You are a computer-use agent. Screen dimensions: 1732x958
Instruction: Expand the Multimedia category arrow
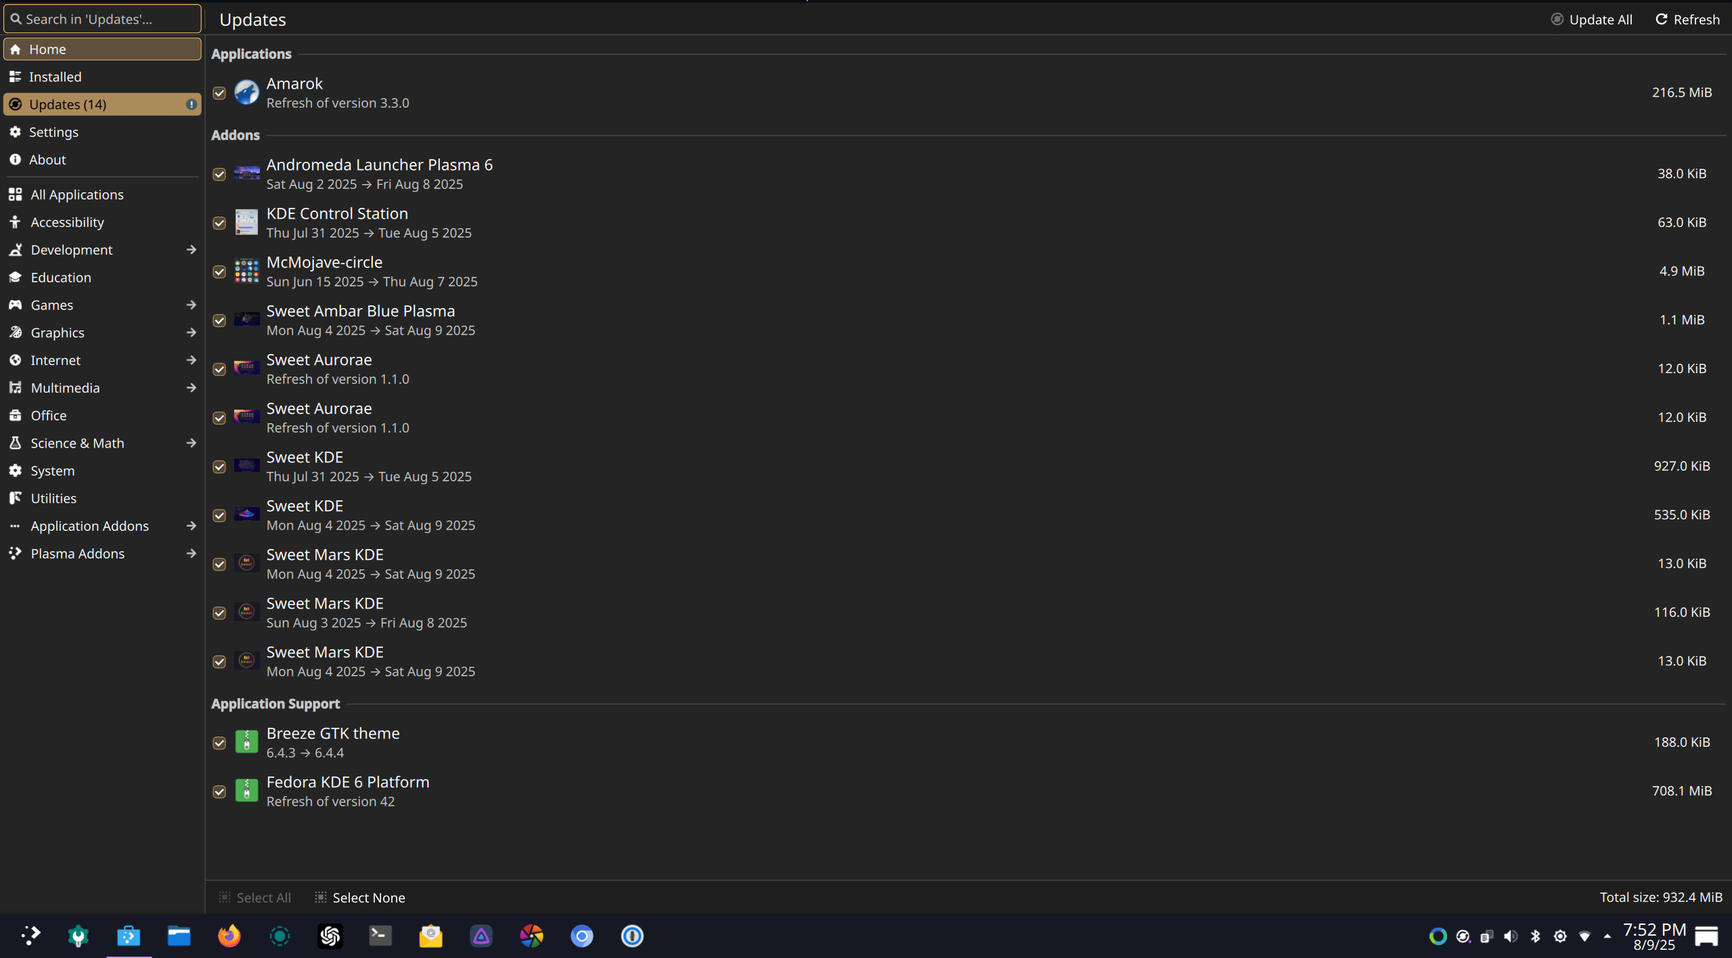(191, 387)
